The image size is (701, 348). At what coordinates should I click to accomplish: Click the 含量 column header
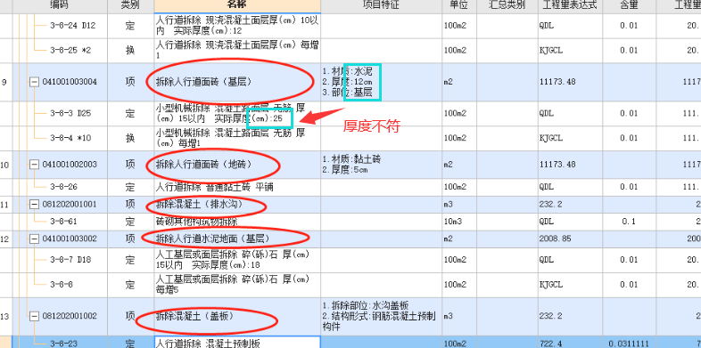coord(629,5)
